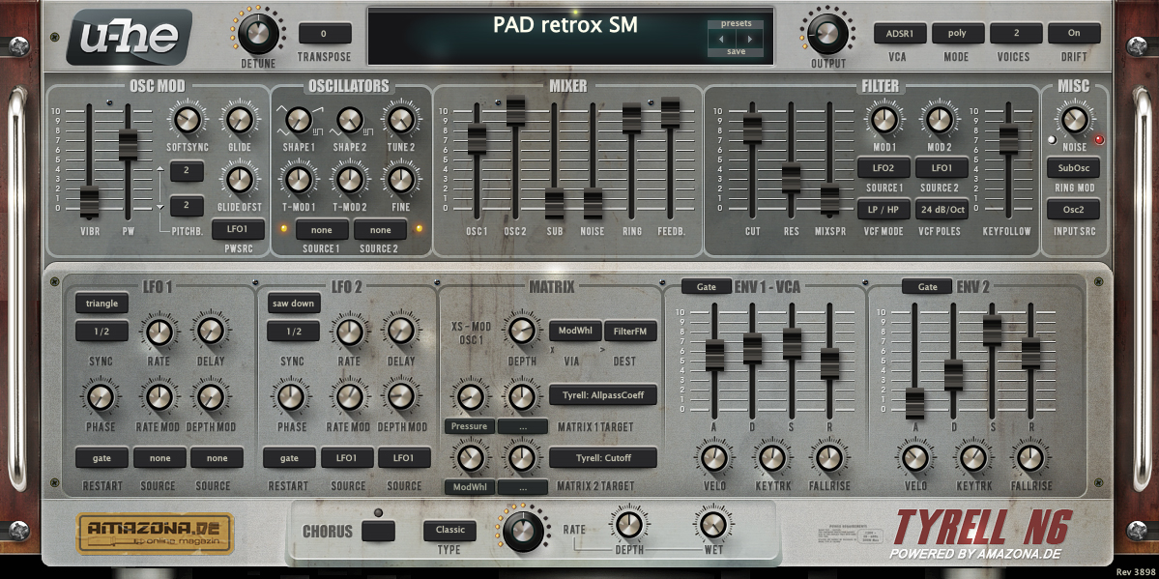Open the Mode poly selector

point(958,33)
